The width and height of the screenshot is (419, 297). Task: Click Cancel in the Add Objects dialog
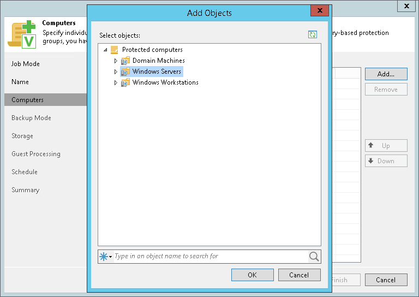point(300,275)
